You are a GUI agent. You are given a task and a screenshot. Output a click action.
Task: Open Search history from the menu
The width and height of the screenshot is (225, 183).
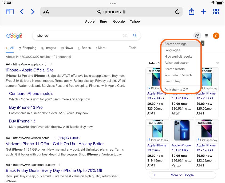pyautogui.click(x=181, y=69)
